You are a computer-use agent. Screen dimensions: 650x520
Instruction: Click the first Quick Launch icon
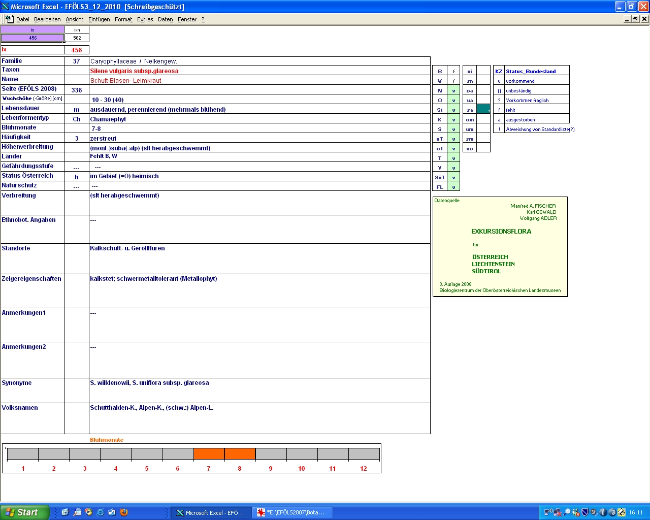(65, 512)
